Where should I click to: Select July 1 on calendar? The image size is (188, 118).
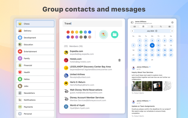[140, 41]
